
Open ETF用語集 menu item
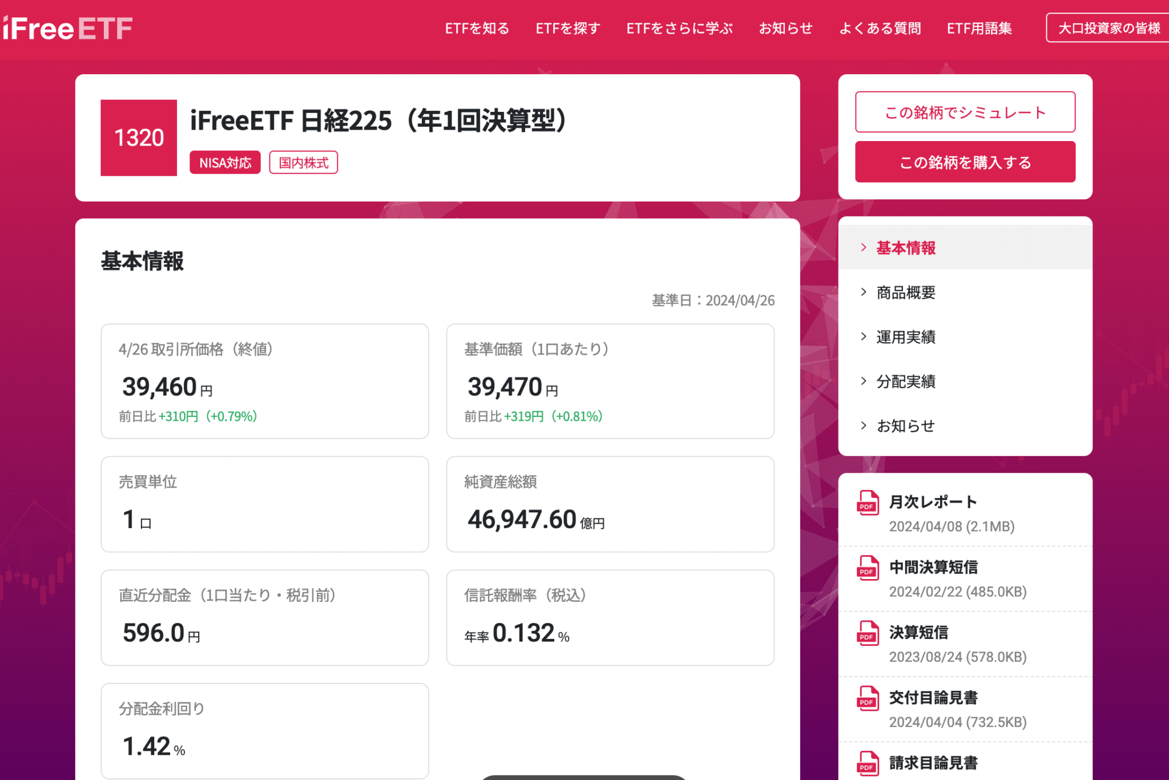click(x=979, y=29)
